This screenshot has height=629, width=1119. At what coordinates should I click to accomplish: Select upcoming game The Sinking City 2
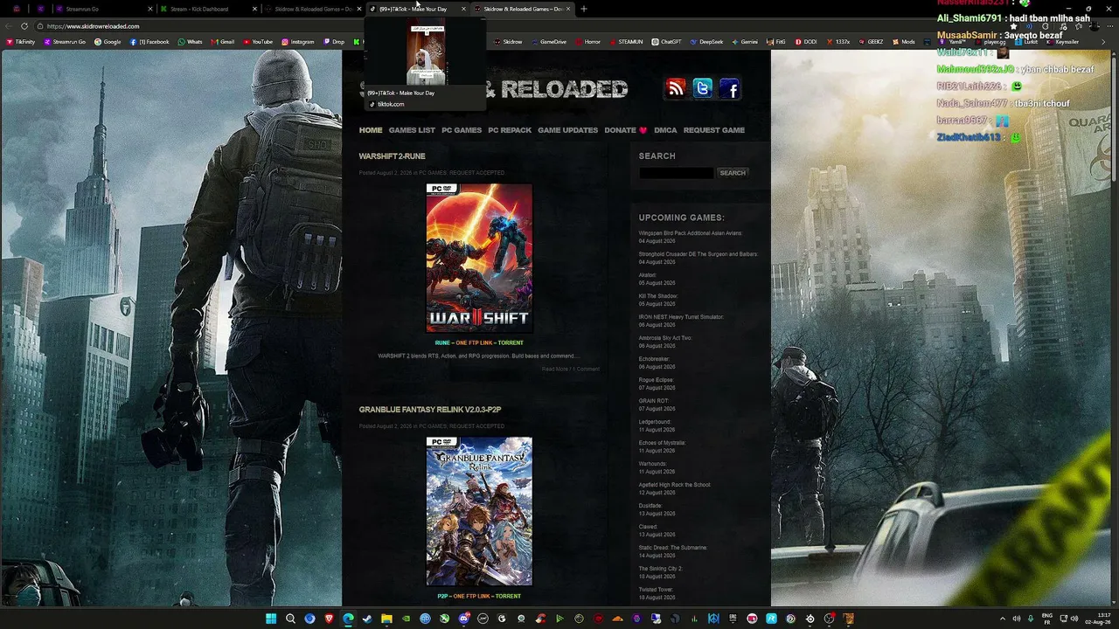coord(660,569)
